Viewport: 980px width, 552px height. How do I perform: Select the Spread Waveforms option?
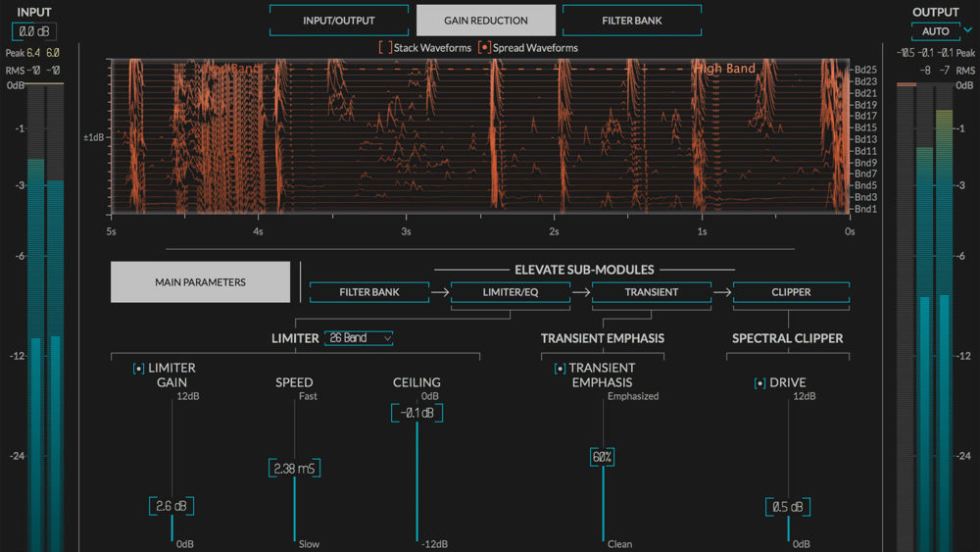[484, 47]
